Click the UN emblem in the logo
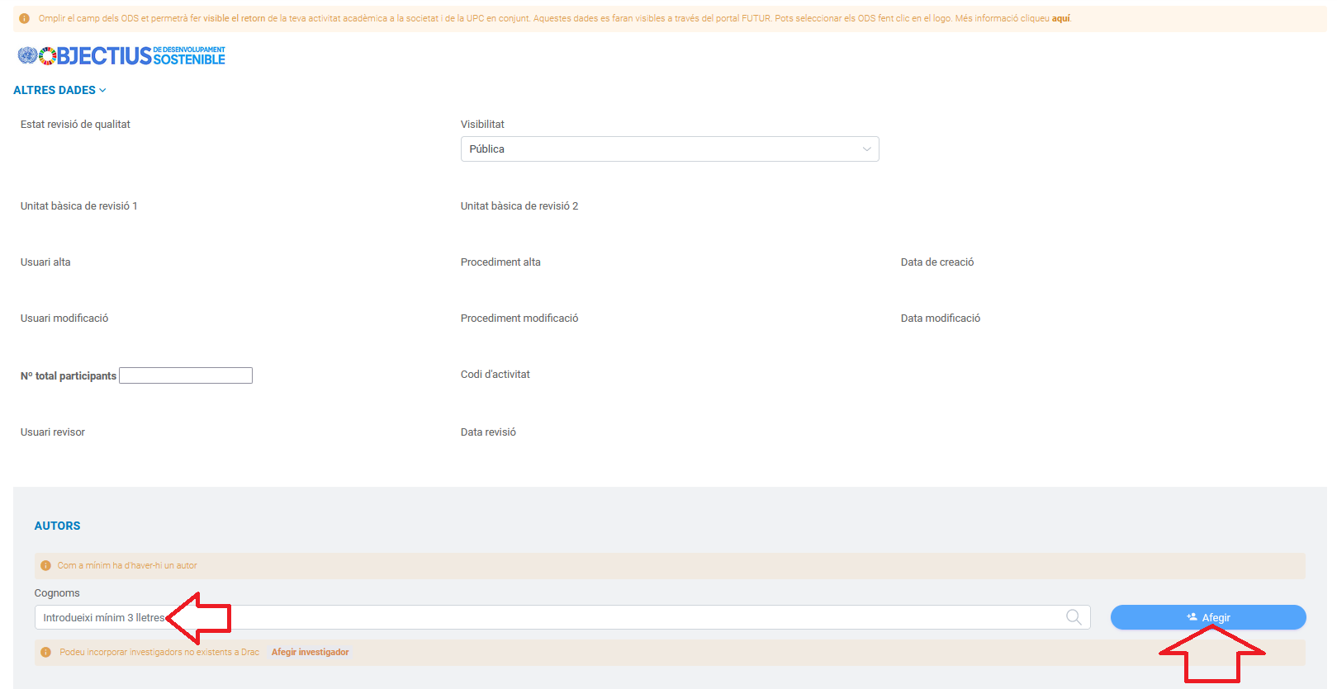The width and height of the screenshot is (1337, 689). click(x=27, y=55)
